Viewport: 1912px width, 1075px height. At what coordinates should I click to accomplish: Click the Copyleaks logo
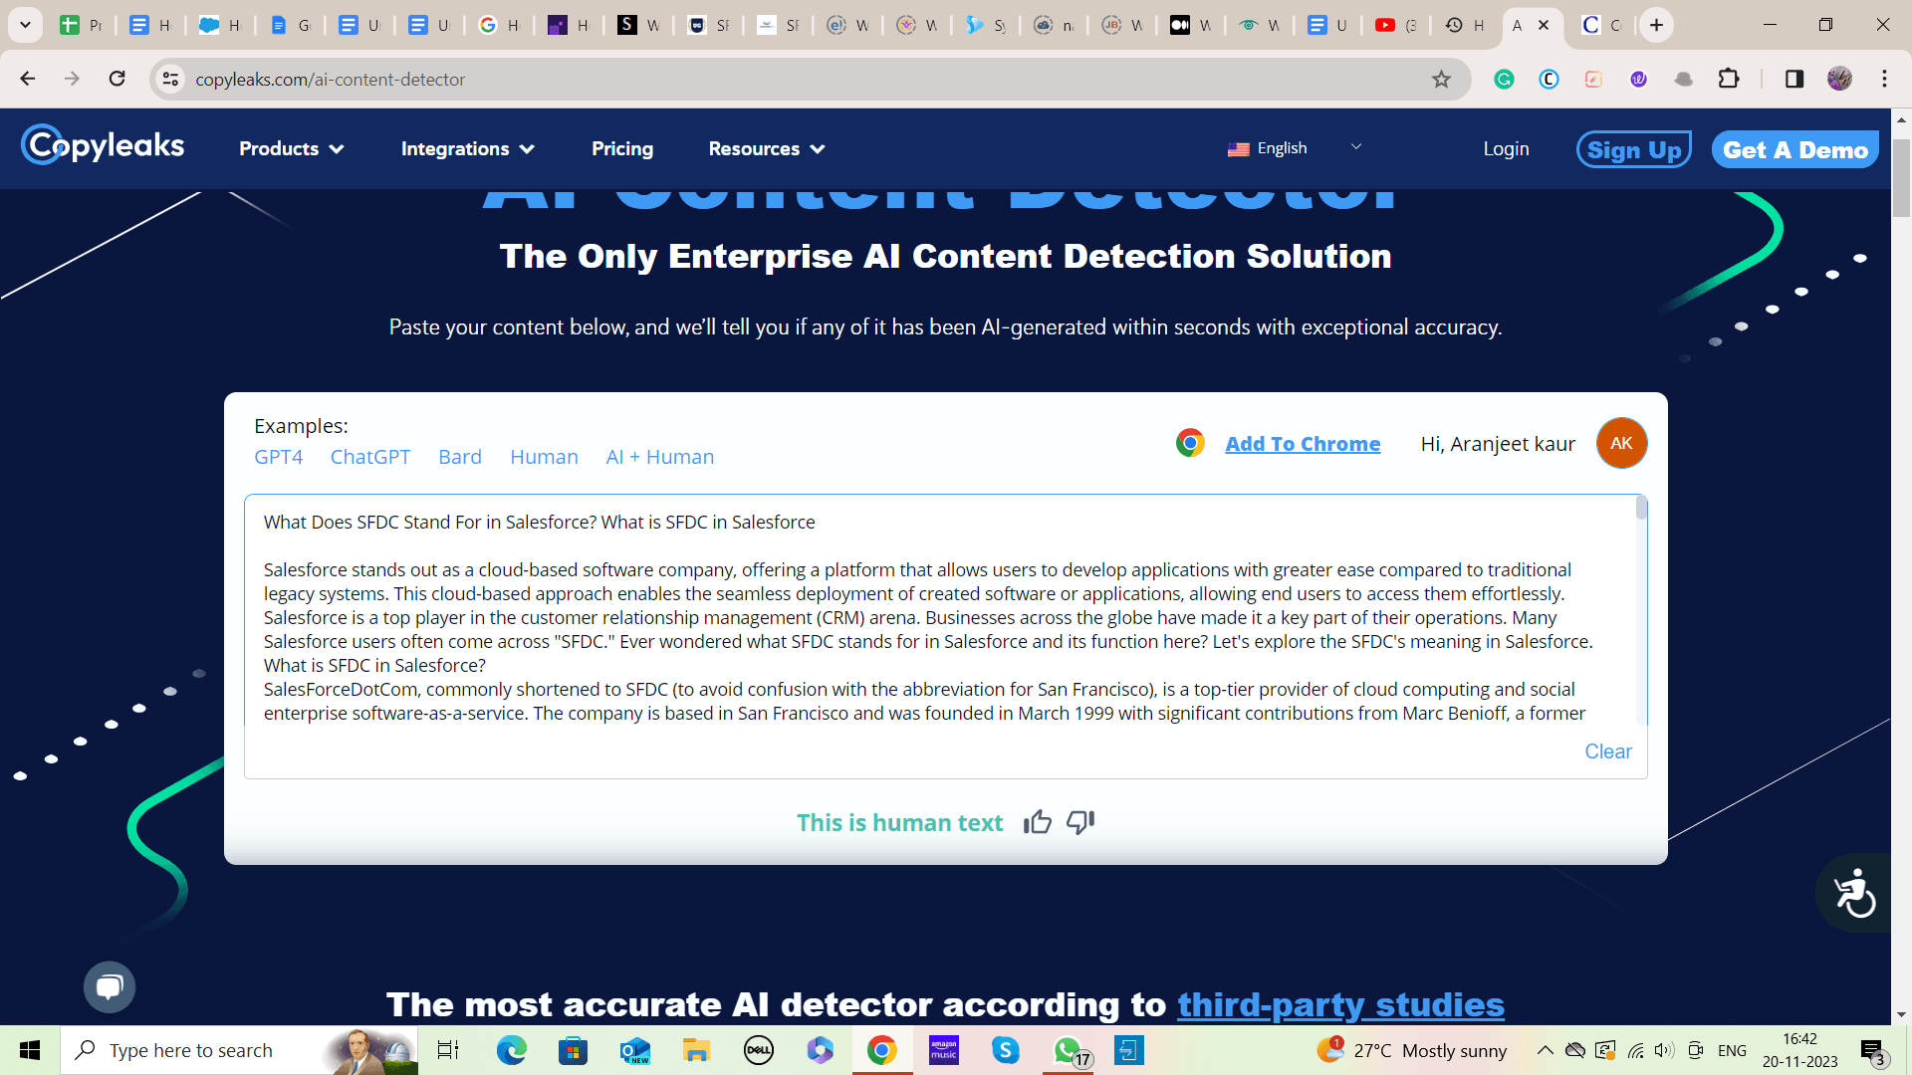[104, 145]
